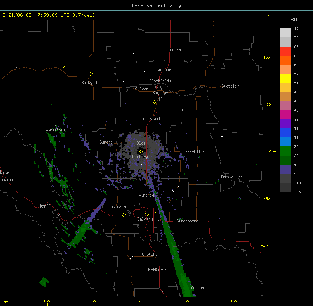Screen dimensions: 313x306
Task: Click the Lake Louise label
Action: tap(7, 176)
